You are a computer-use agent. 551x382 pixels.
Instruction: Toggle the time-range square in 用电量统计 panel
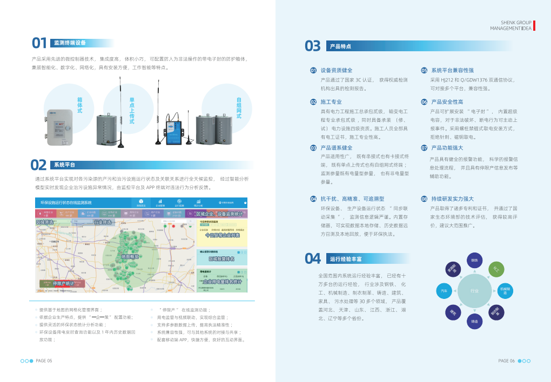[239, 271]
